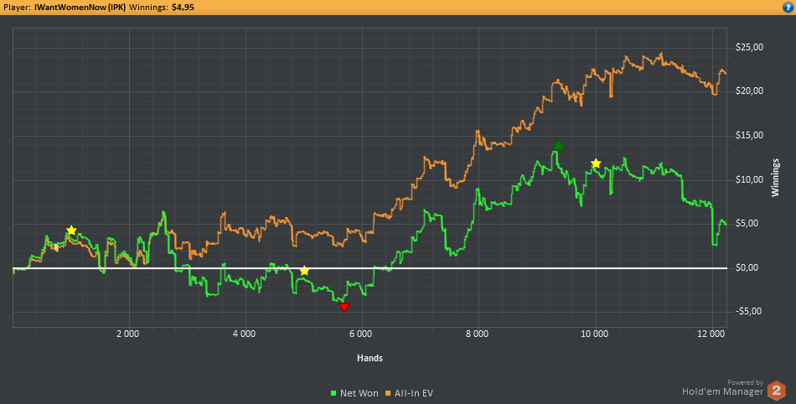The height and width of the screenshot is (404, 796).
Task: Click the yellow star near hand 1,000
Action: [71, 230]
